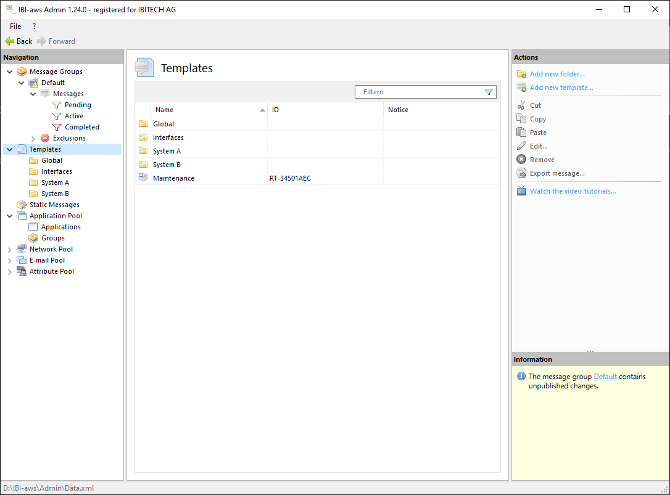Expand the Attribute Pool node
The height and width of the screenshot is (495, 670).
tap(9, 272)
